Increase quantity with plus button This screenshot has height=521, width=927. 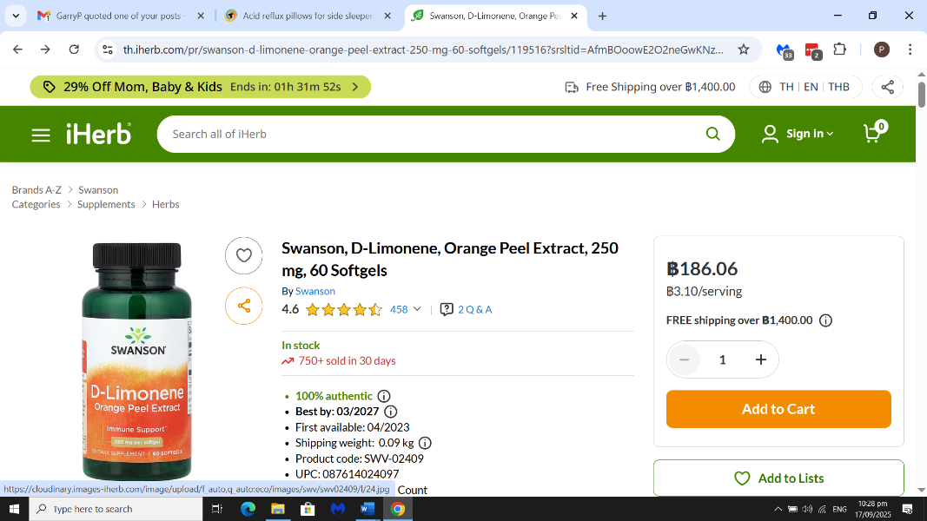click(761, 359)
